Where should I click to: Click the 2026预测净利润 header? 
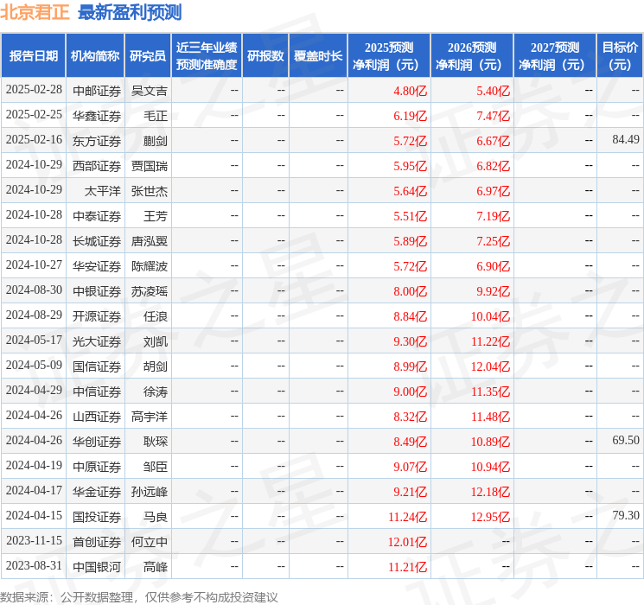tap(472, 56)
